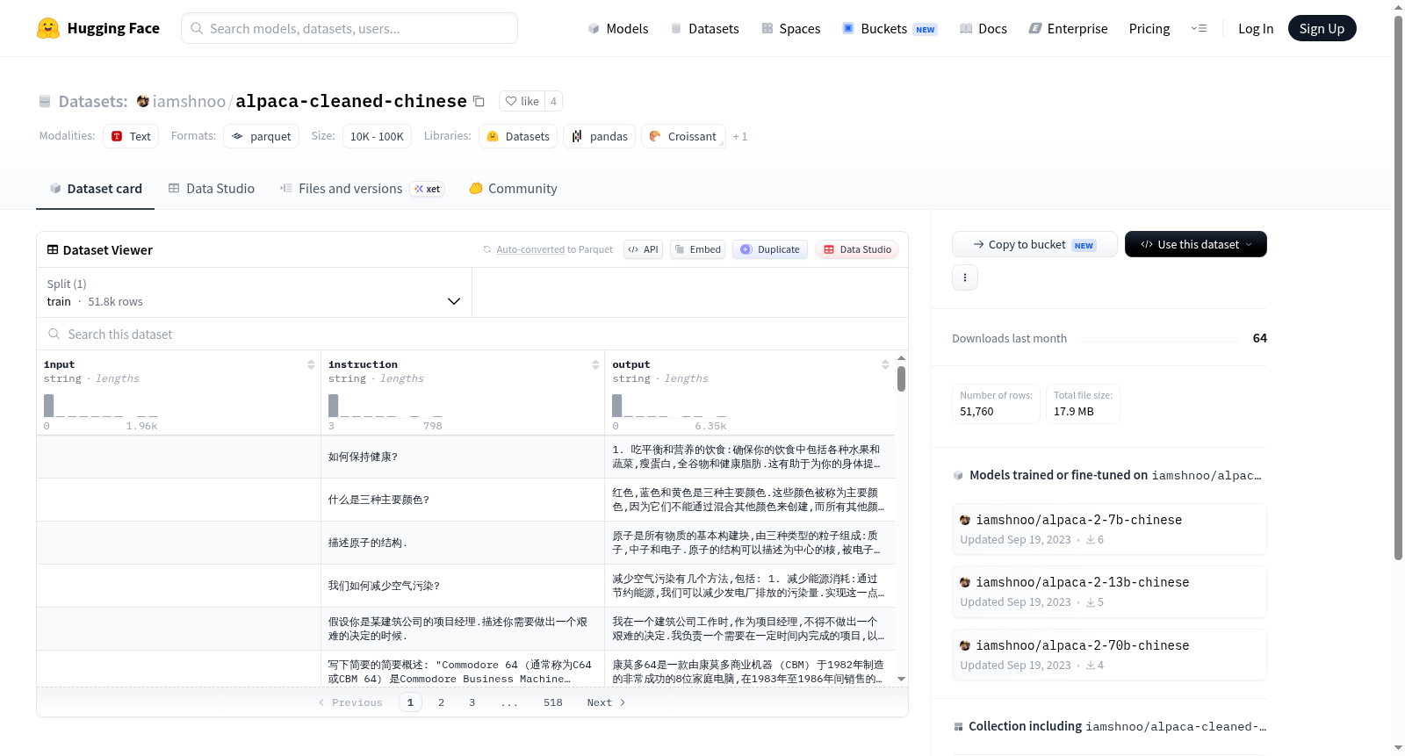Open the Data Studio viewer button
The width and height of the screenshot is (1405, 756).
click(x=857, y=249)
